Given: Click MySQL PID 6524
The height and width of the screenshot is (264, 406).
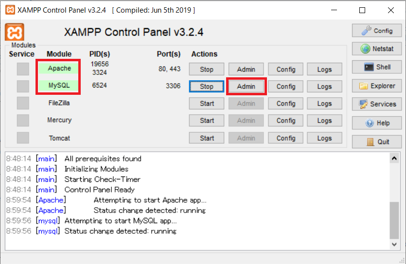Looking at the screenshot, I should 99,85.
